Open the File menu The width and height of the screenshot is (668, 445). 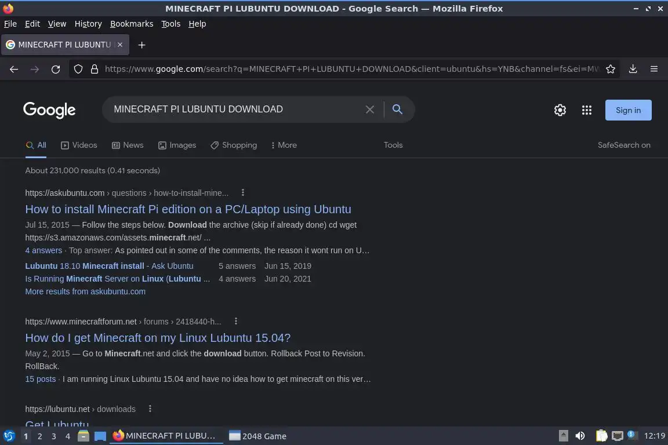click(10, 24)
